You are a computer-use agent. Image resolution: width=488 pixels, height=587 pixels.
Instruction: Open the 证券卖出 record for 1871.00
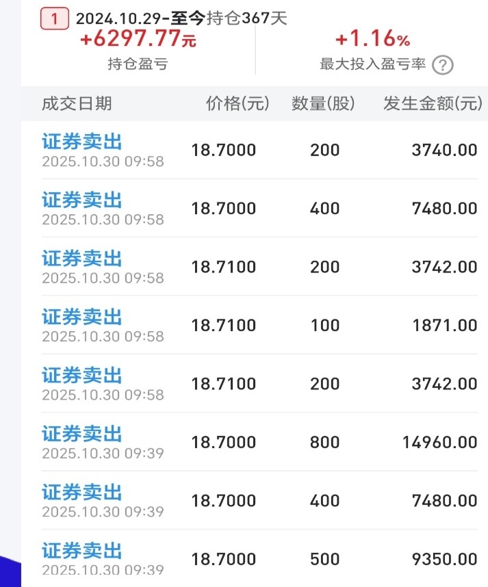(82, 317)
